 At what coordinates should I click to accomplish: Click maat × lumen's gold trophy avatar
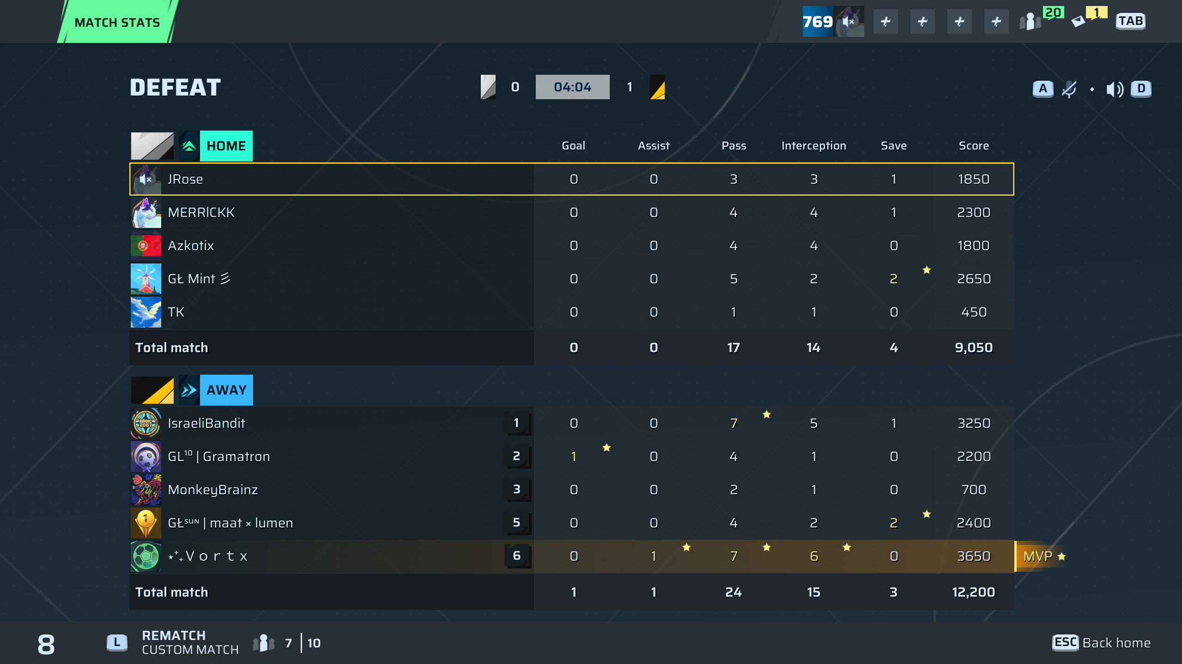click(146, 523)
